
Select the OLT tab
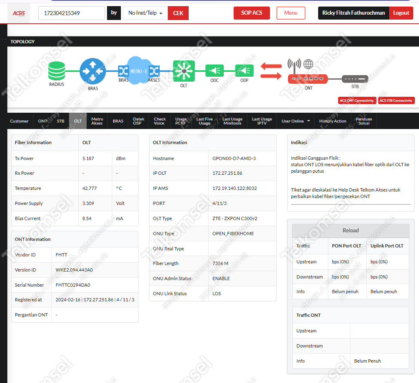click(x=78, y=121)
